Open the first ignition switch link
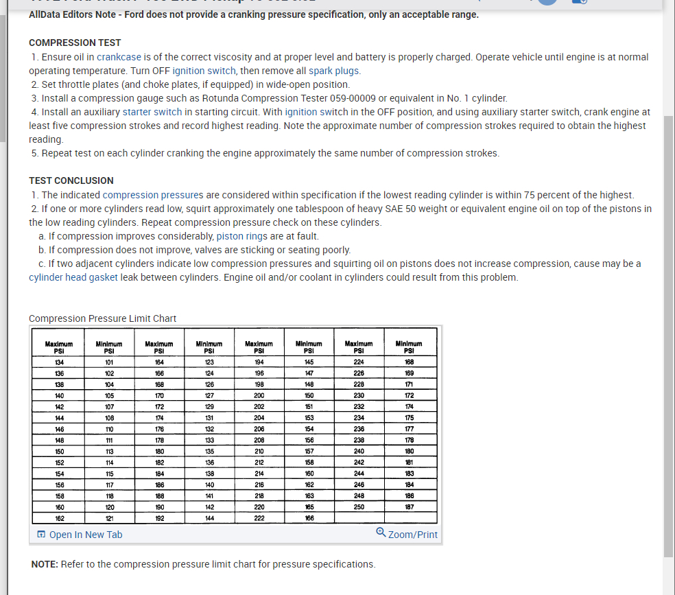This screenshot has width=675, height=595. tap(204, 71)
